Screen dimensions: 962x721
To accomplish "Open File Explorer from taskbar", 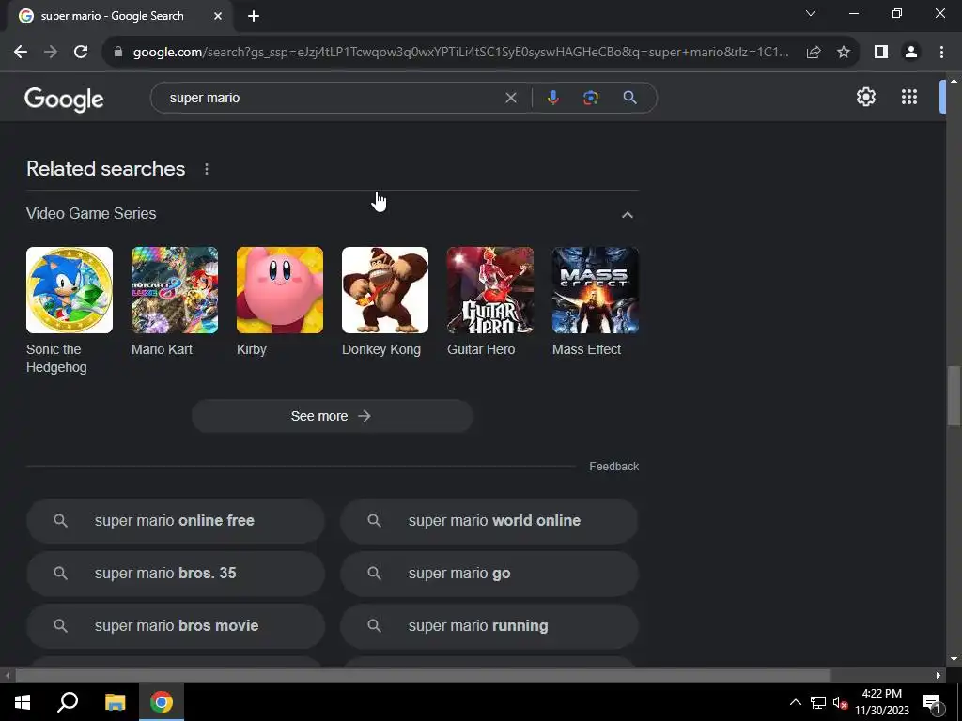I will [115, 702].
